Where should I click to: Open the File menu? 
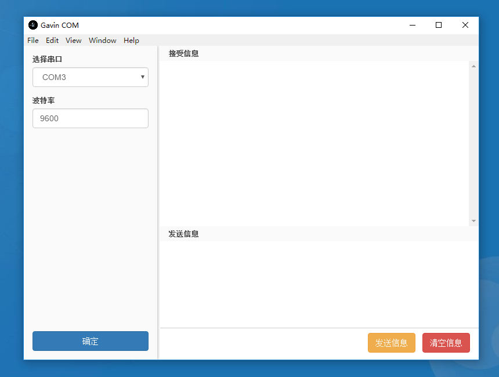32,41
